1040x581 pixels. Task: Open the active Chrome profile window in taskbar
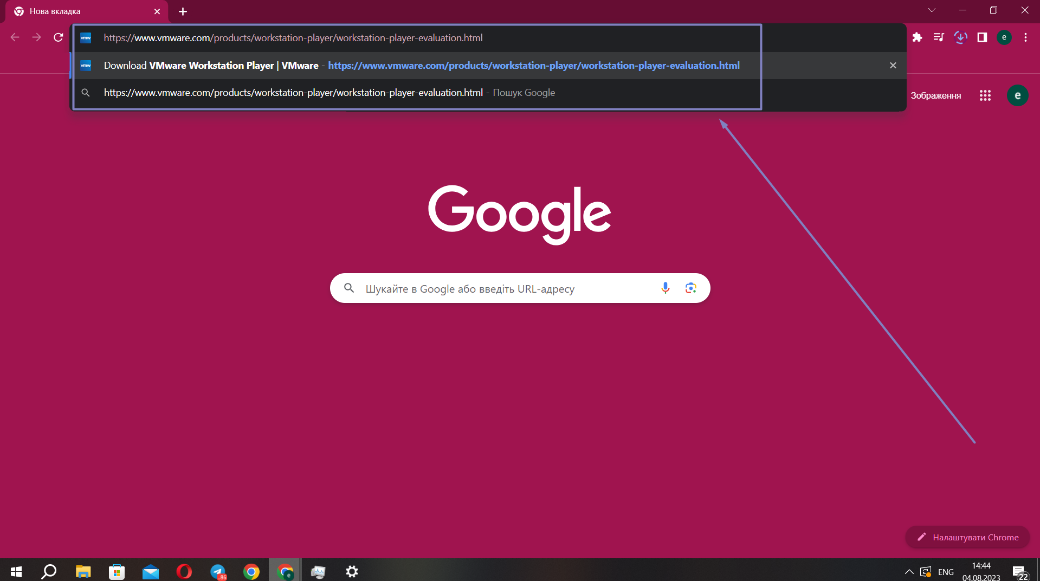(285, 571)
